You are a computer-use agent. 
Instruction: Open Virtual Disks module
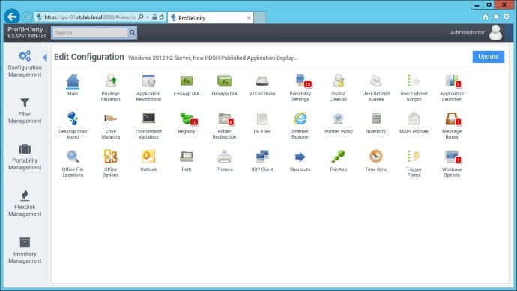click(262, 85)
